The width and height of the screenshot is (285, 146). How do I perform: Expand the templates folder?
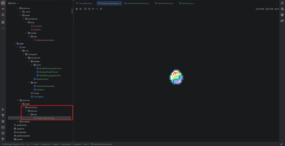[18, 122]
